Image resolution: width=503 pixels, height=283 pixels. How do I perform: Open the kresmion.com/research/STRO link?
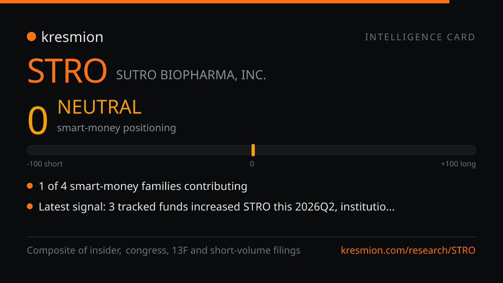(408, 251)
